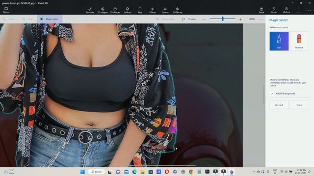Screen dimensions: 314x176
Task: Toggle the Autofill background checkbox
Action: pyautogui.click(x=272, y=93)
